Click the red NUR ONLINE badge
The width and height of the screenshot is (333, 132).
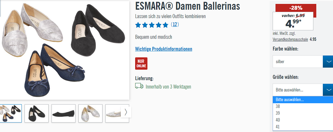[141, 63]
